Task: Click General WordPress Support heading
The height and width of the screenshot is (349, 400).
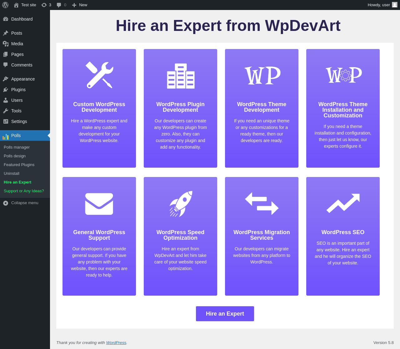Action: (99, 235)
